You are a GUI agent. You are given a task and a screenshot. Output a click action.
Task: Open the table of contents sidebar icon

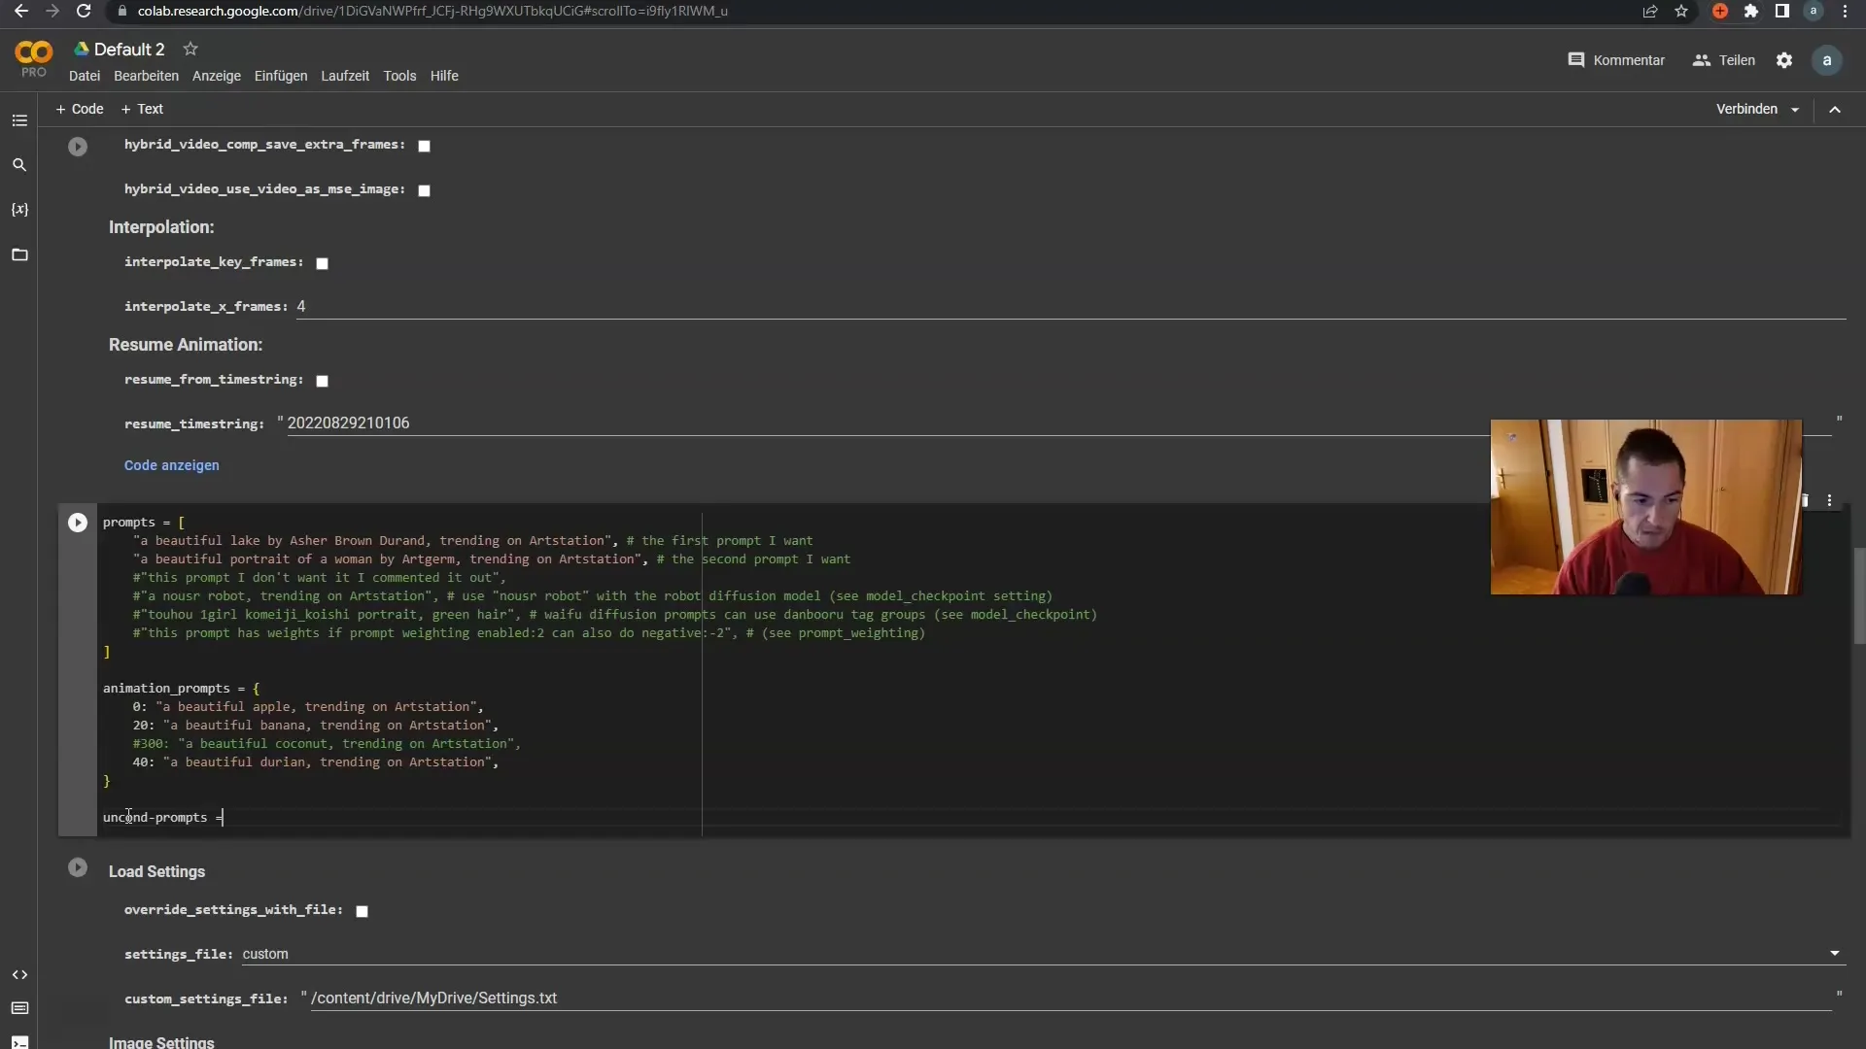(19, 120)
